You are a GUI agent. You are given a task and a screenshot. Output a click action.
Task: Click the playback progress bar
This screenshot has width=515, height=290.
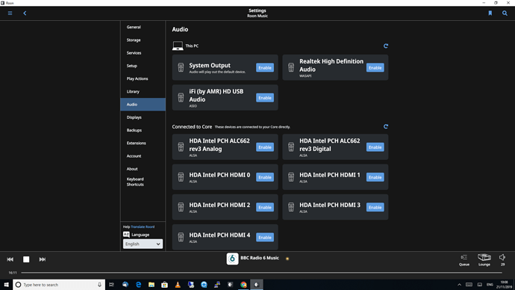point(261,273)
